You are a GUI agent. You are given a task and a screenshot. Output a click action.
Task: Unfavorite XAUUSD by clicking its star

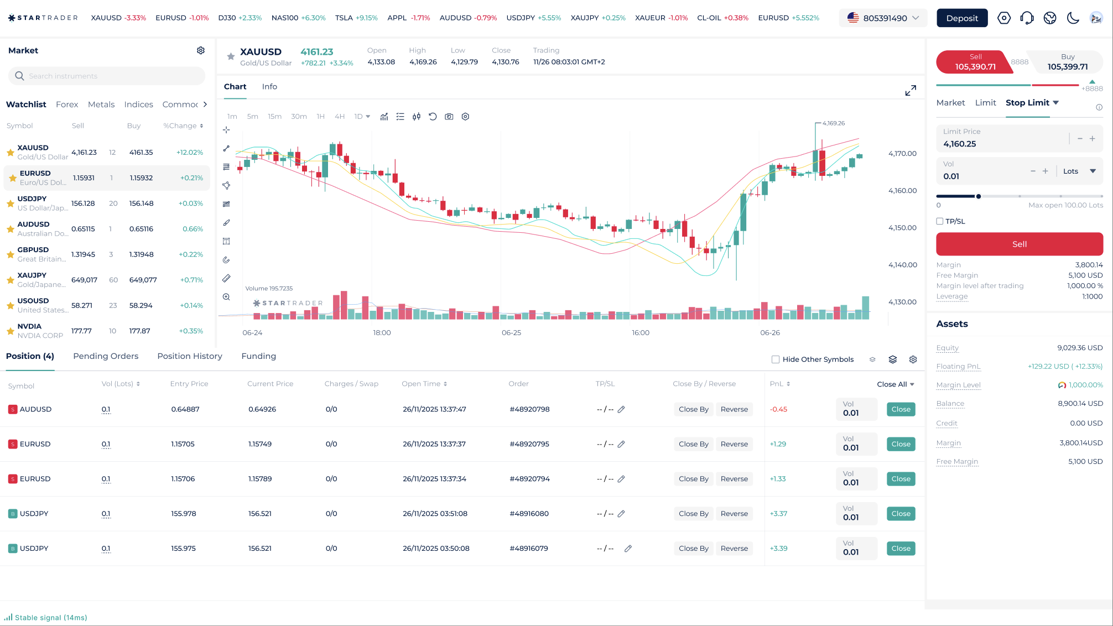click(9, 152)
